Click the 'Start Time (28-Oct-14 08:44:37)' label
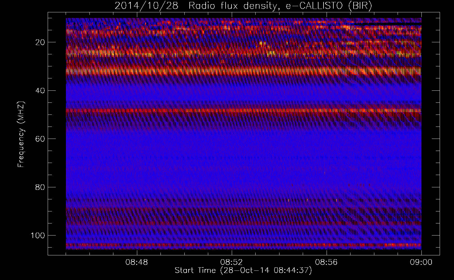This screenshot has height=280, width=454. click(x=243, y=270)
